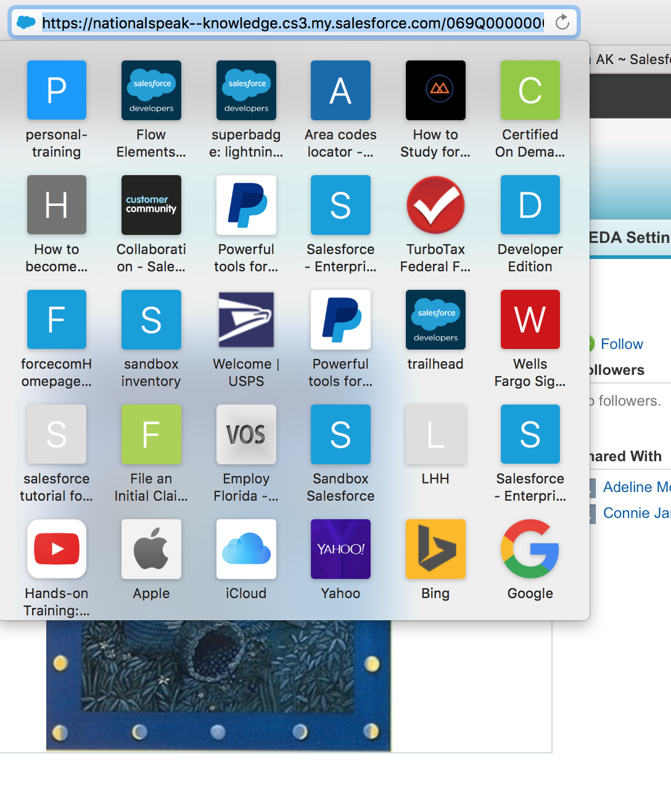
Task: Open Google favorite
Action: [530, 549]
